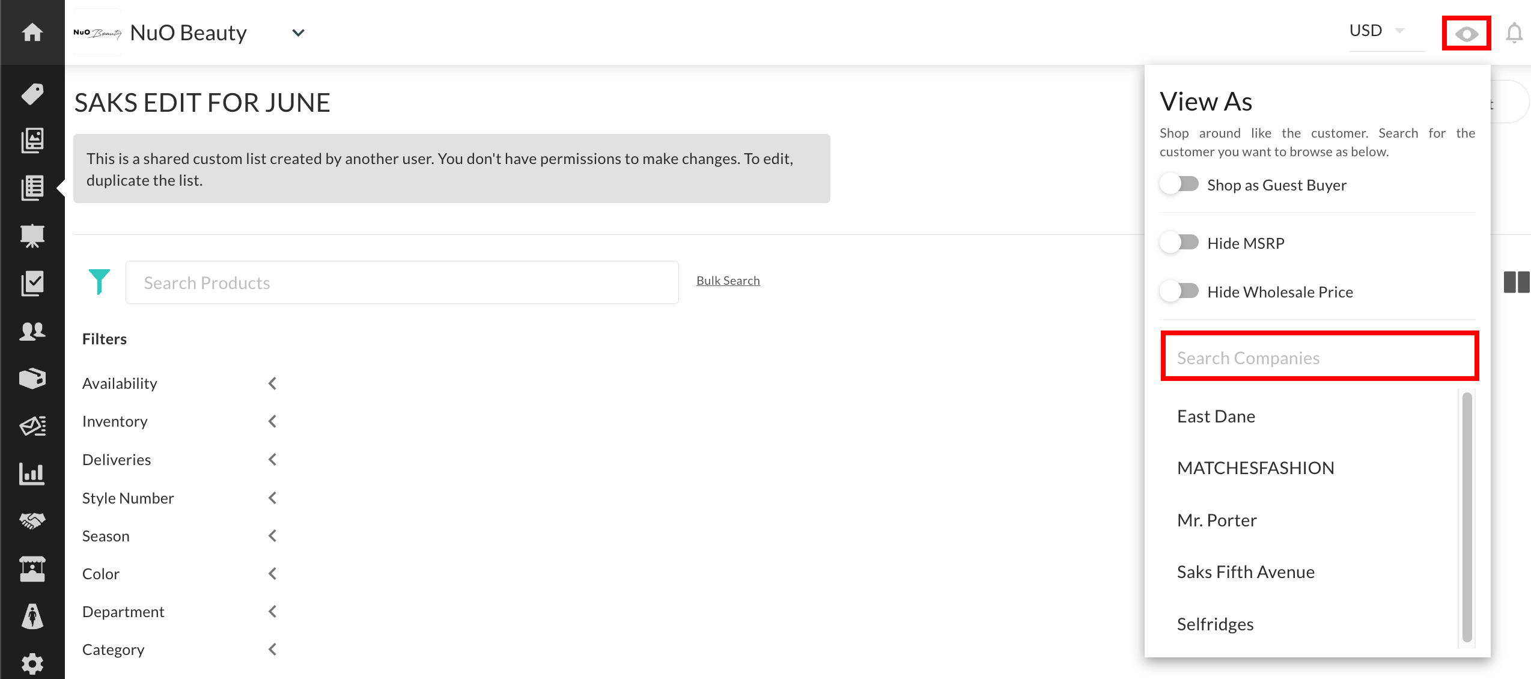Click the NuO Beauty brand logo
Viewport: 1531px width, 679px height.
pyautogui.click(x=97, y=32)
